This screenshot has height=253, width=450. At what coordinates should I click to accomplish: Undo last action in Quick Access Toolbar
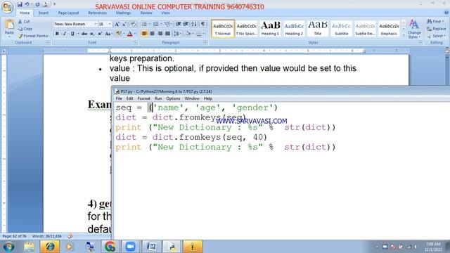point(27,4)
